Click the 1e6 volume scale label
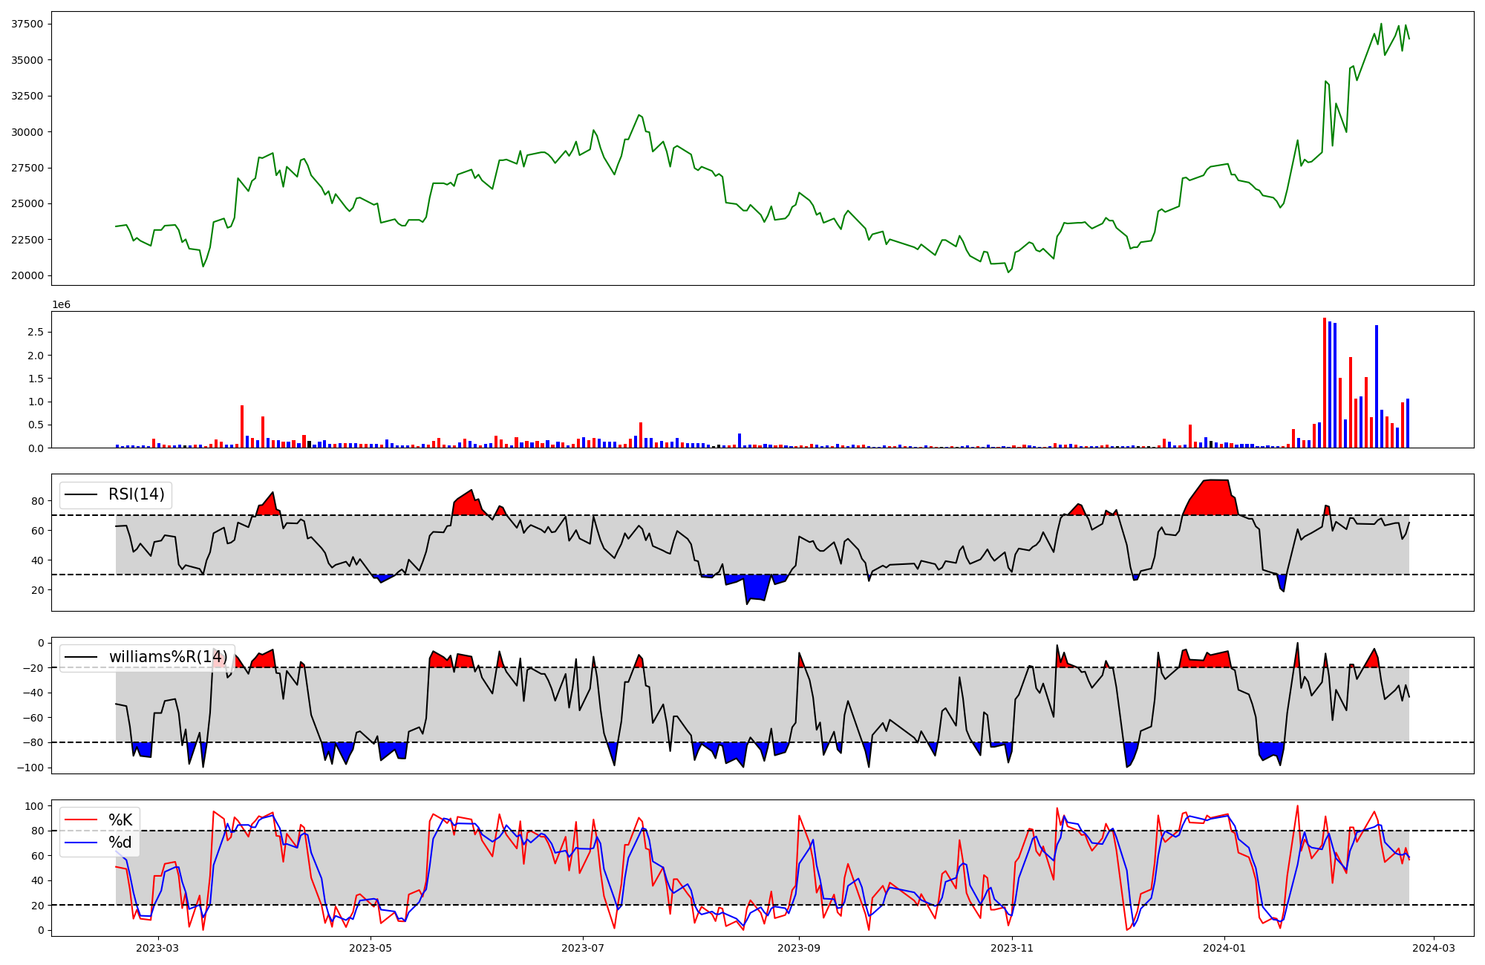The image size is (1485, 965). tap(61, 304)
